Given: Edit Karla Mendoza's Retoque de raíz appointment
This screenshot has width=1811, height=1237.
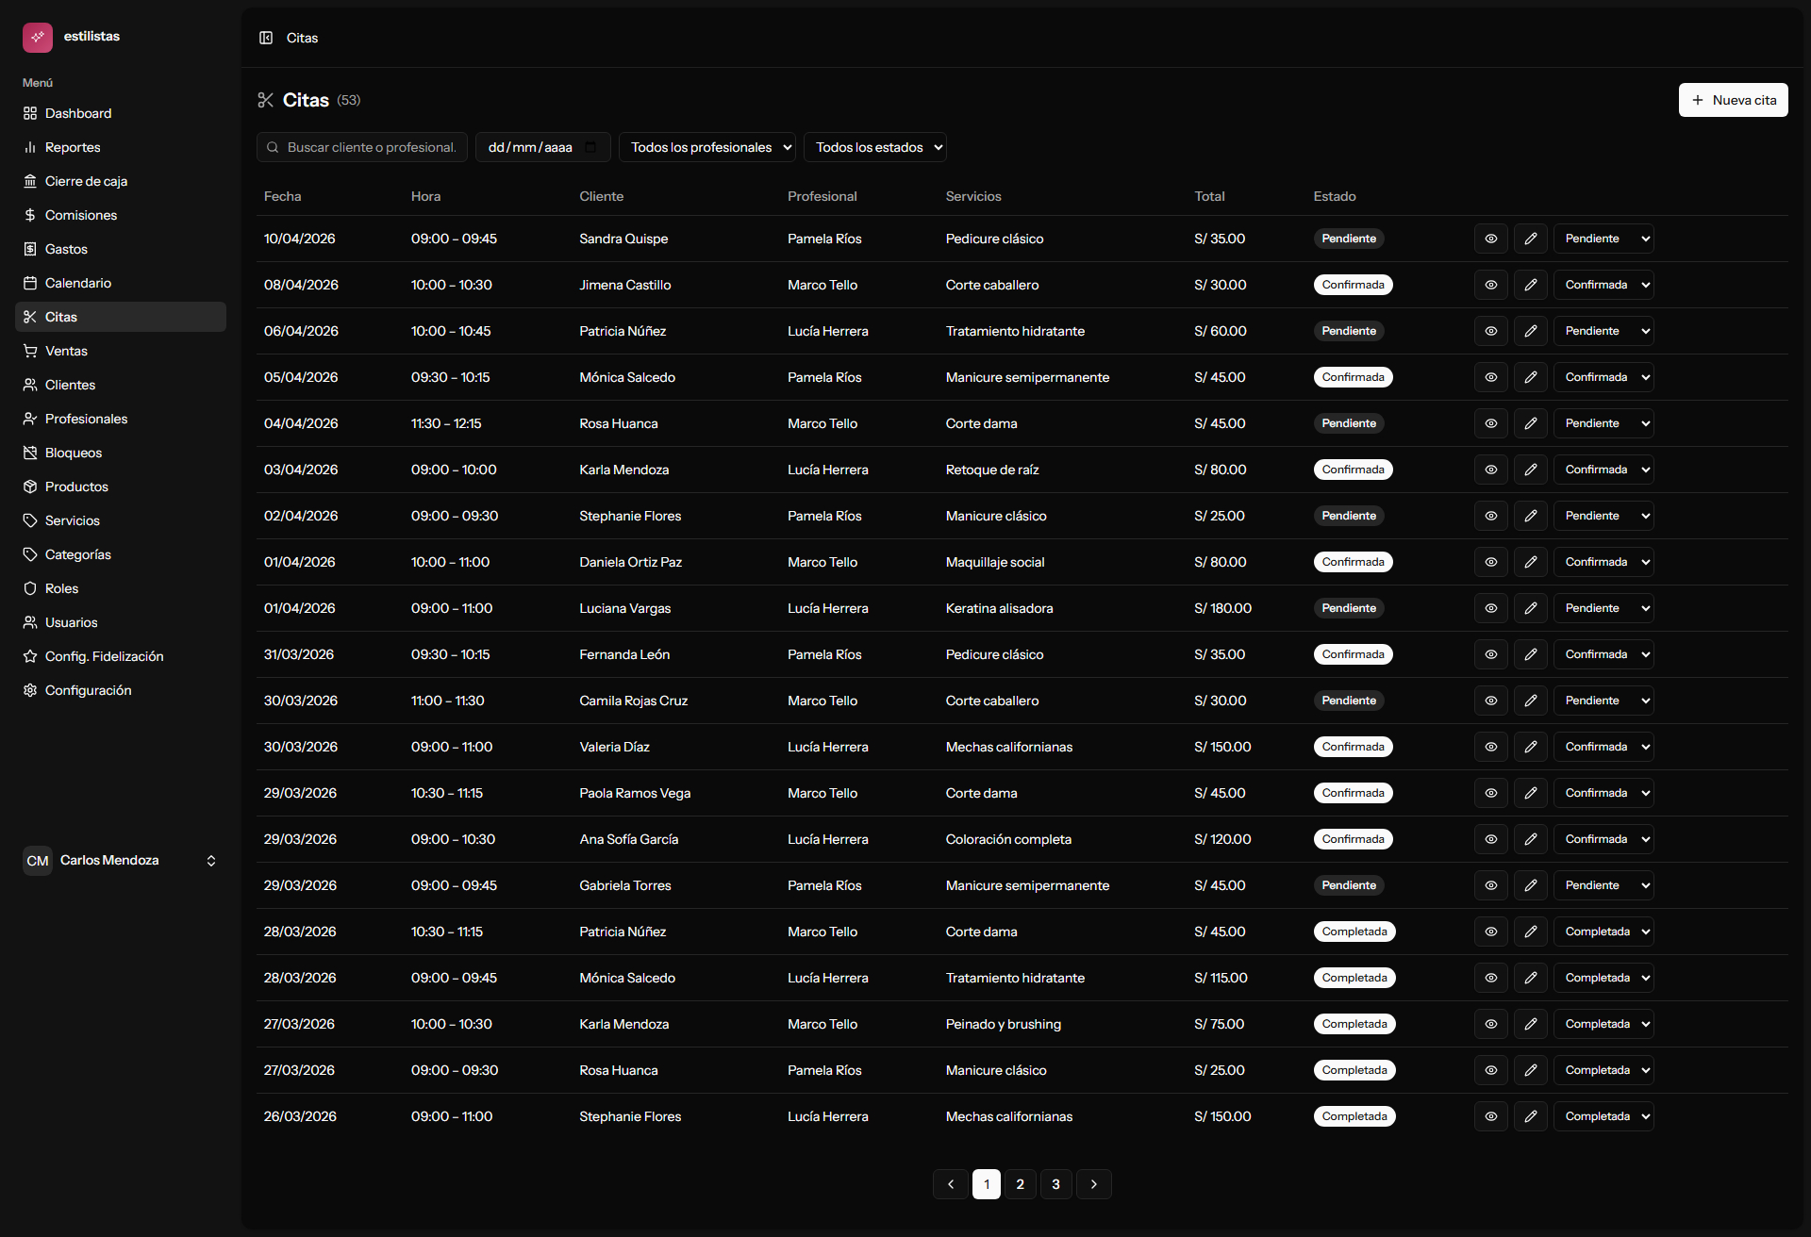Looking at the screenshot, I should (x=1530, y=470).
